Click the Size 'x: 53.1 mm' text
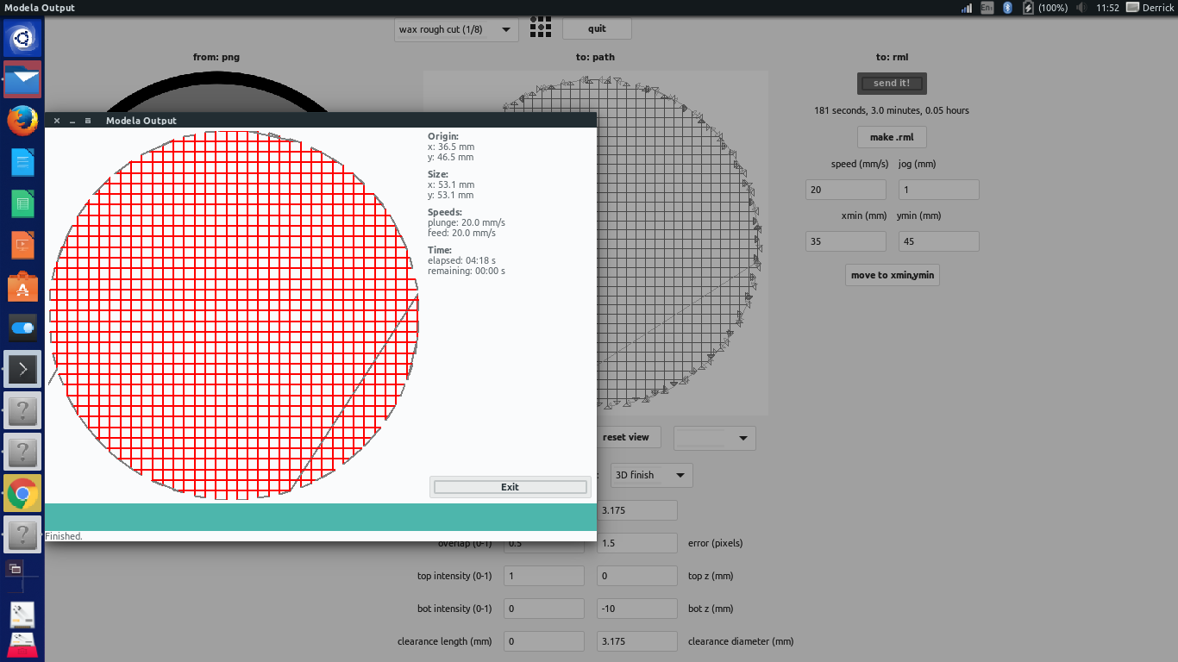Image resolution: width=1178 pixels, height=662 pixels. (451, 184)
